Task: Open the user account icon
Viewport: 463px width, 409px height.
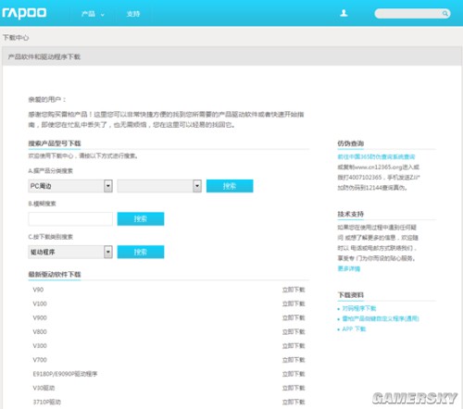Action: tap(344, 13)
